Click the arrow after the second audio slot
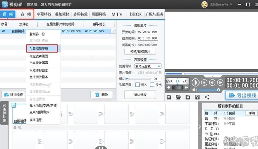 point(71,141)
